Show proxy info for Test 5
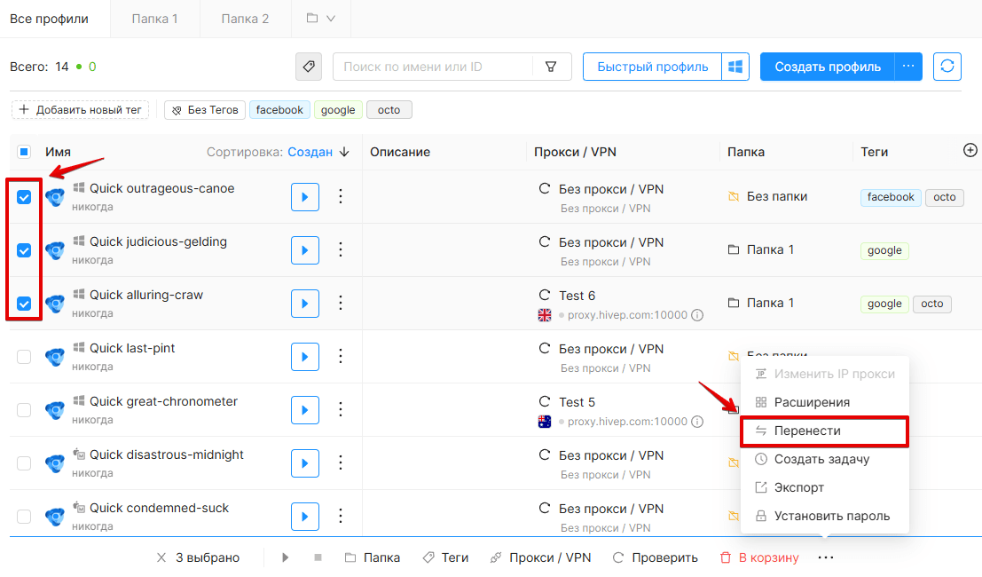 point(697,422)
